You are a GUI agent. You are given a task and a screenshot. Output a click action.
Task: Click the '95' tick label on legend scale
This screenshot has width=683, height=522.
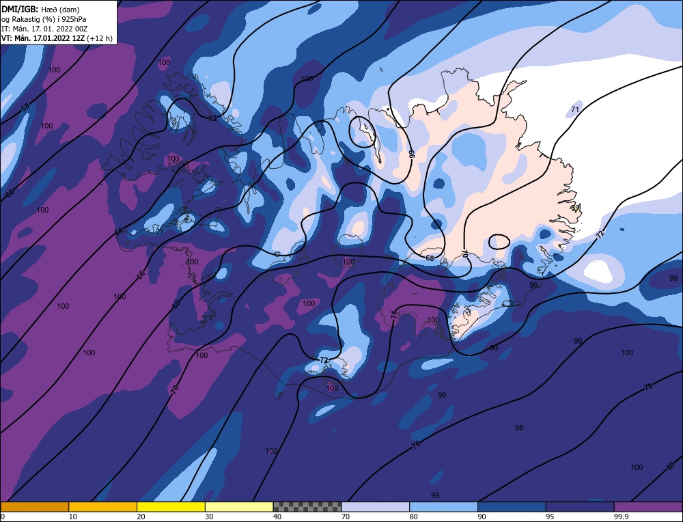click(550, 517)
